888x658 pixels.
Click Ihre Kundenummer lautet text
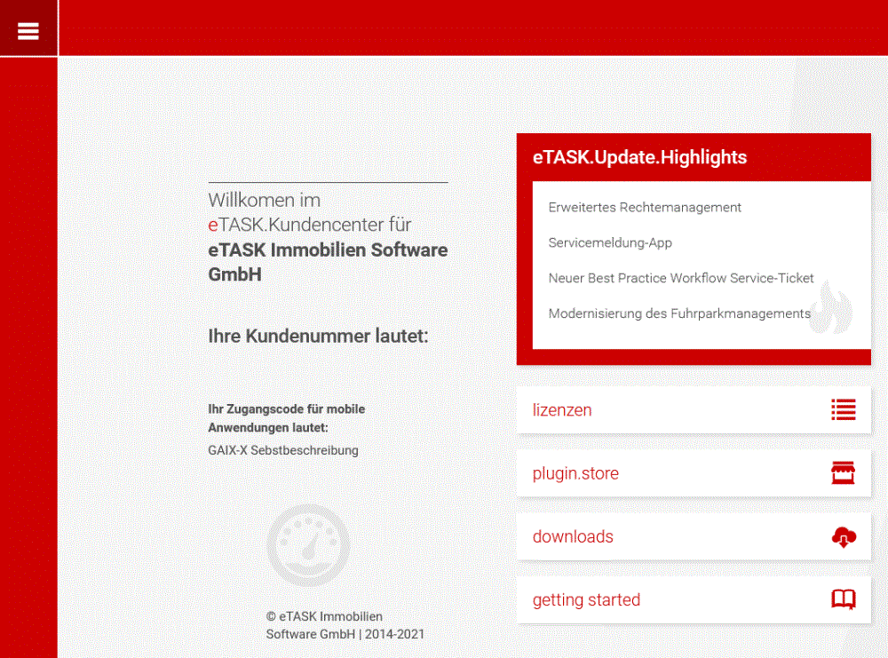318,337
